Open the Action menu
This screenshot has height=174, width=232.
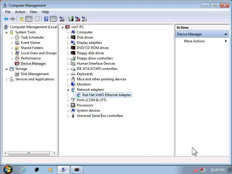coord(20,12)
